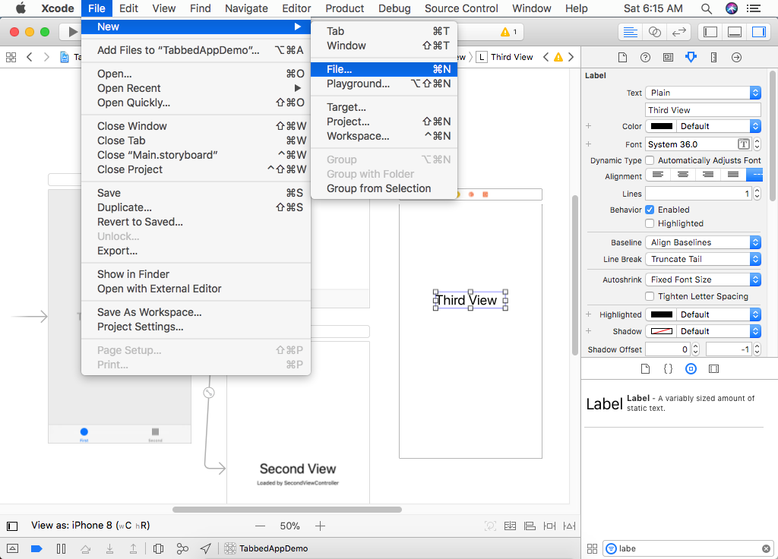Open the Line Break Truncate Tail dropdown
This screenshot has height=559, width=778.
click(703, 259)
